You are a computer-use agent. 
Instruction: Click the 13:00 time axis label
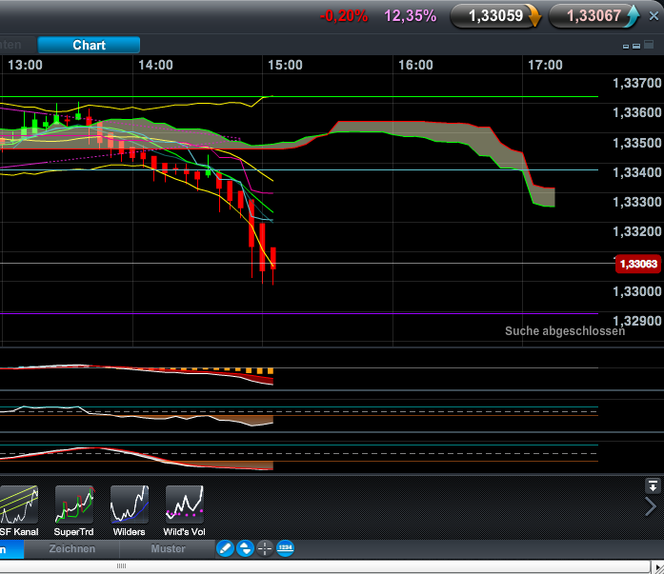point(25,65)
